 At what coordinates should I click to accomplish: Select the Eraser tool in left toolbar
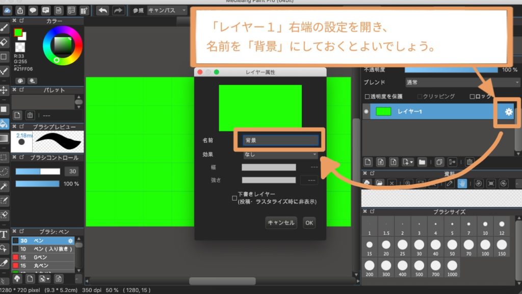click(x=4, y=42)
